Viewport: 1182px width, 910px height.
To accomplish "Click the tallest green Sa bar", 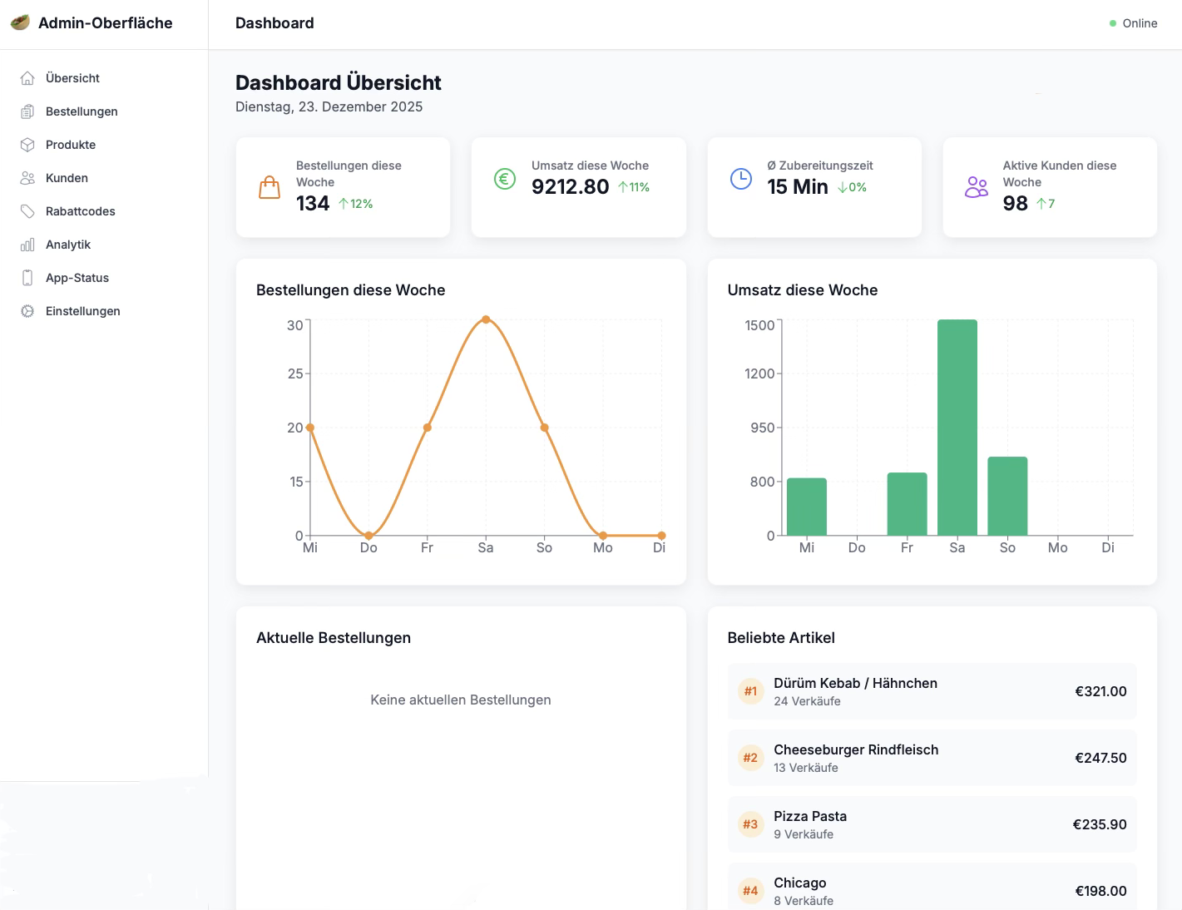I will tap(957, 424).
